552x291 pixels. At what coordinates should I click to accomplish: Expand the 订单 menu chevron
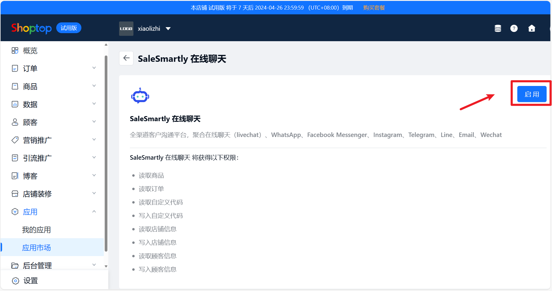tap(94, 68)
